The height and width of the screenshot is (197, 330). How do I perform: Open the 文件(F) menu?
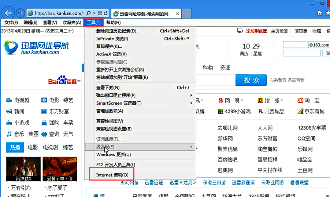click(11, 22)
